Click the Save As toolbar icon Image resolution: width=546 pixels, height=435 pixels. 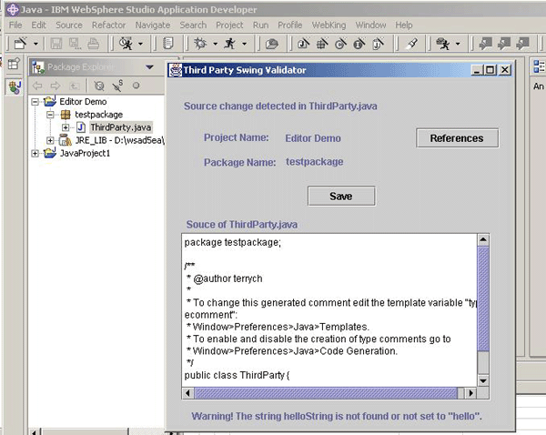coord(75,44)
